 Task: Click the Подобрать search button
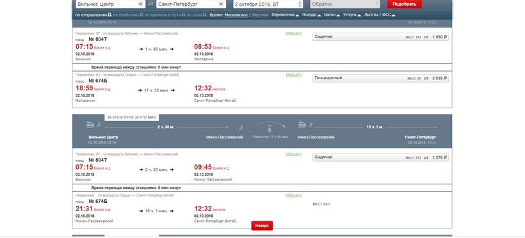(404, 4)
